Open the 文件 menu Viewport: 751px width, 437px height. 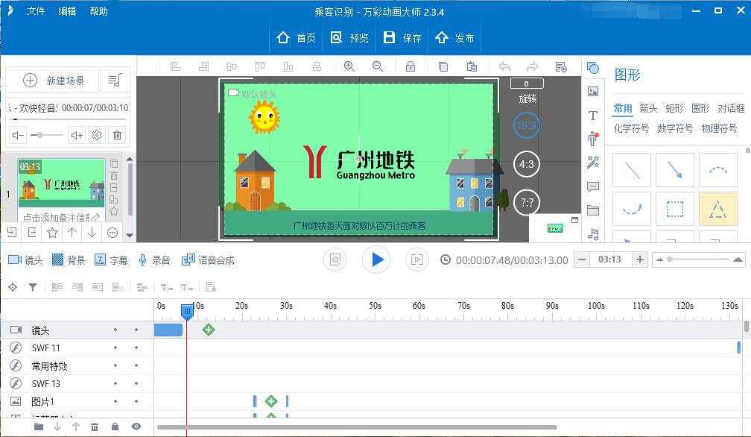(x=36, y=11)
